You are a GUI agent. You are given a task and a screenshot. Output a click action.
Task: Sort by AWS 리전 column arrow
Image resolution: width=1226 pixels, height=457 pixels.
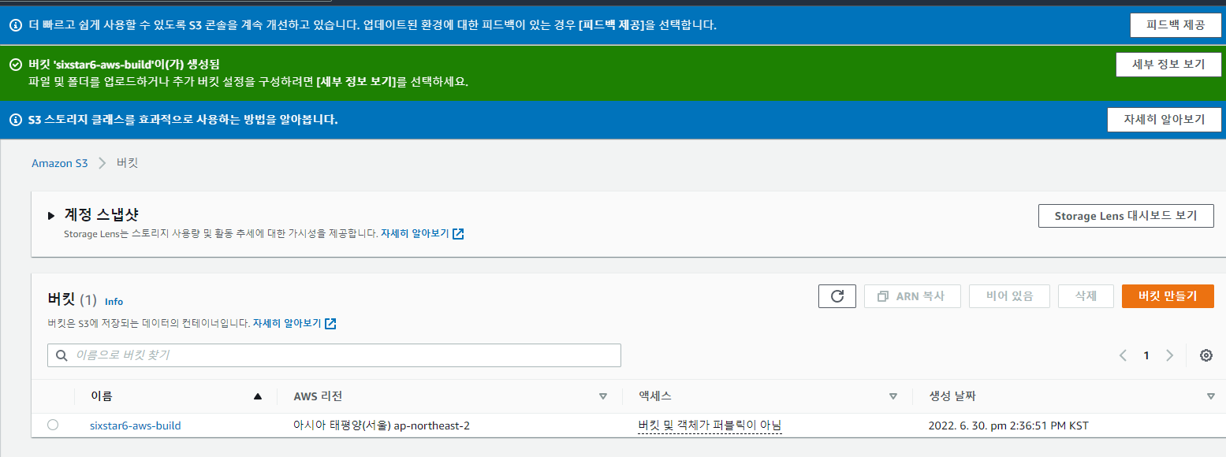pyautogui.click(x=603, y=396)
